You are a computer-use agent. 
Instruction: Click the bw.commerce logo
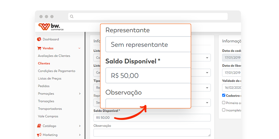(51, 27)
